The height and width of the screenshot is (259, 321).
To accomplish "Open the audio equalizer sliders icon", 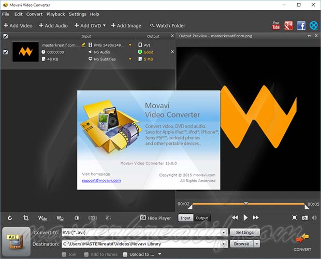I will (x=108, y=218).
